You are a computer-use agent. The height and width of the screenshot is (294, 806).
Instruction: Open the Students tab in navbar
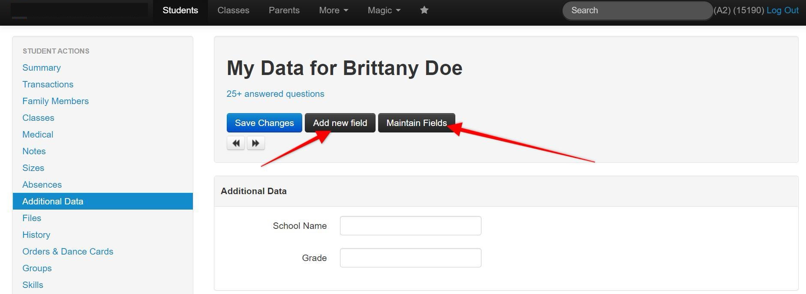click(180, 10)
